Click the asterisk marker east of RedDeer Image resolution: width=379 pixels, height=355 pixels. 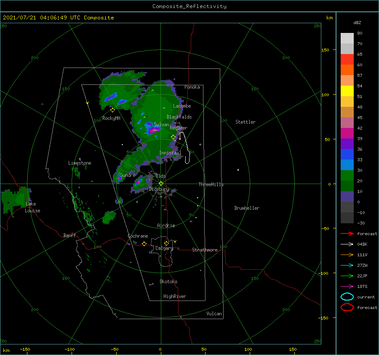pyautogui.click(x=200, y=145)
